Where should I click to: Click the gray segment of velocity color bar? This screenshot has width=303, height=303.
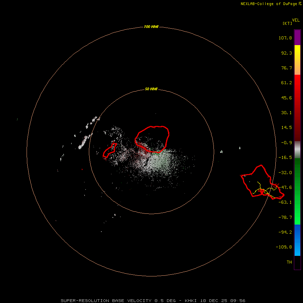(297, 150)
